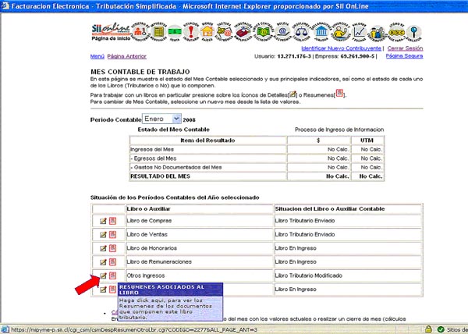Click 'RESULTADO DEL MES' row label
The width and height of the screenshot is (468, 334).
point(160,176)
